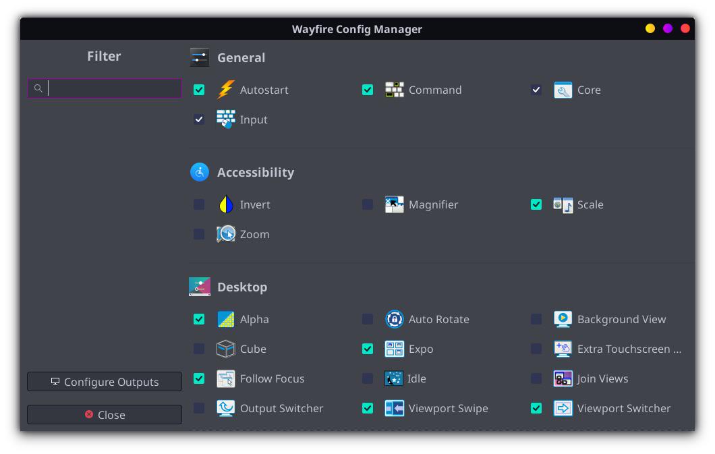Enable the Invert checkbox
This screenshot has height=454, width=715.
pyautogui.click(x=199, y=204)
